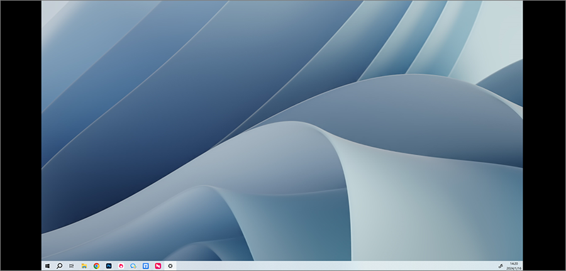Open the red swirl app icon

121,266
